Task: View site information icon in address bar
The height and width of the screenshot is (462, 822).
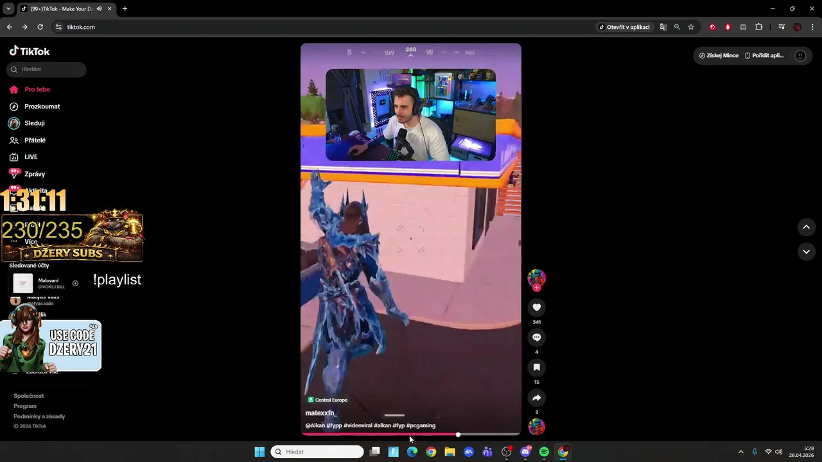Action: (58, 27)
